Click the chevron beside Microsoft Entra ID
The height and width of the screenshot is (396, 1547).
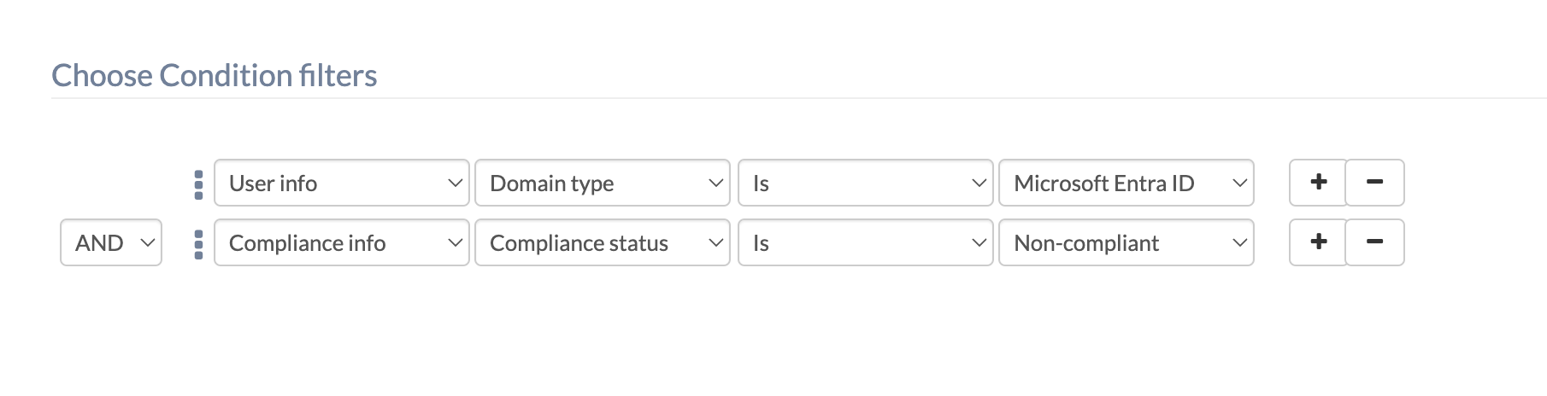(x=1239, y=183)
